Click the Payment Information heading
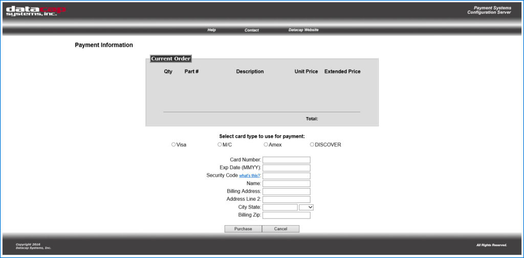 coord(104,45)
